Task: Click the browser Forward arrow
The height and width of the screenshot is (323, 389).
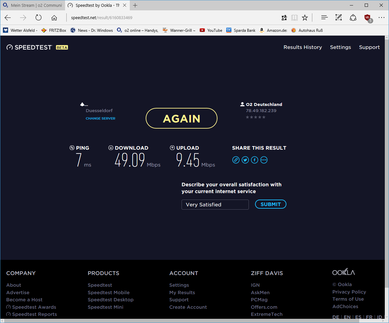Action: pos(23,18)
